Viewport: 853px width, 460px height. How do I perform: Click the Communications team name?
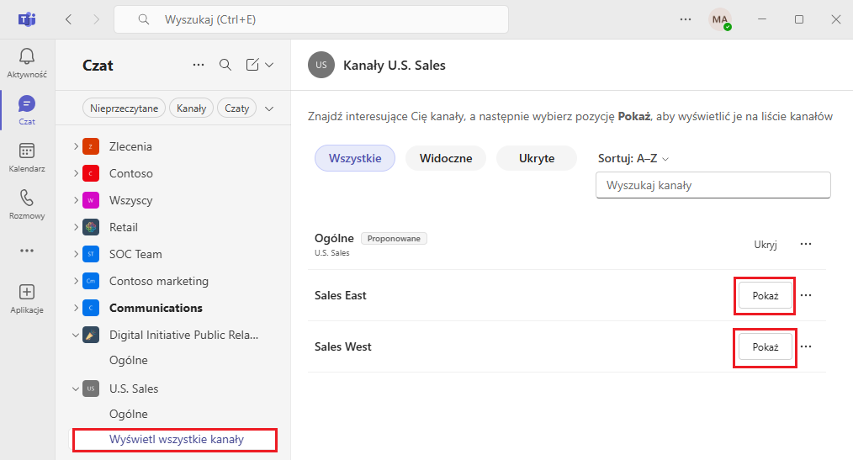(x=156, y=308)
